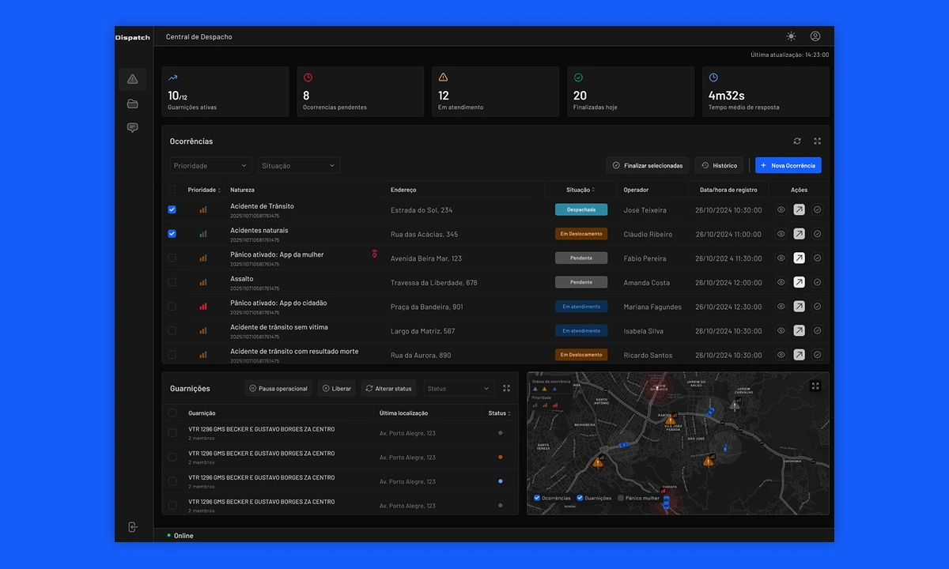949x569 pixels.
Task: Open Status dropdown in Guarnições panel
Action: click(459, 389)
